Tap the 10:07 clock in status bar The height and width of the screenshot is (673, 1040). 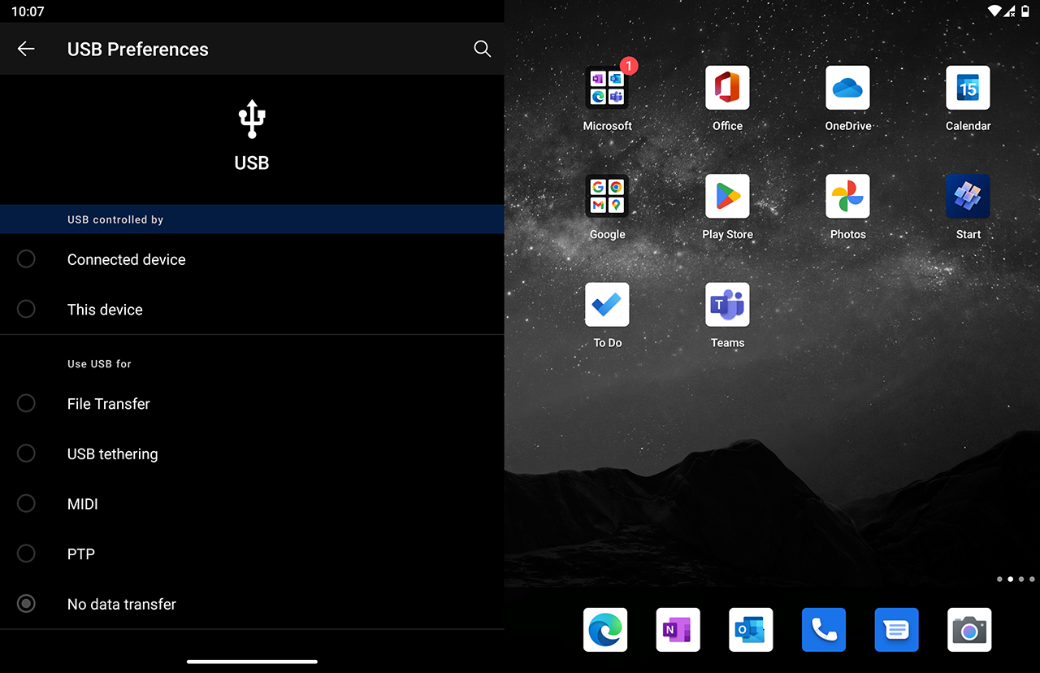tap(28, 11)
